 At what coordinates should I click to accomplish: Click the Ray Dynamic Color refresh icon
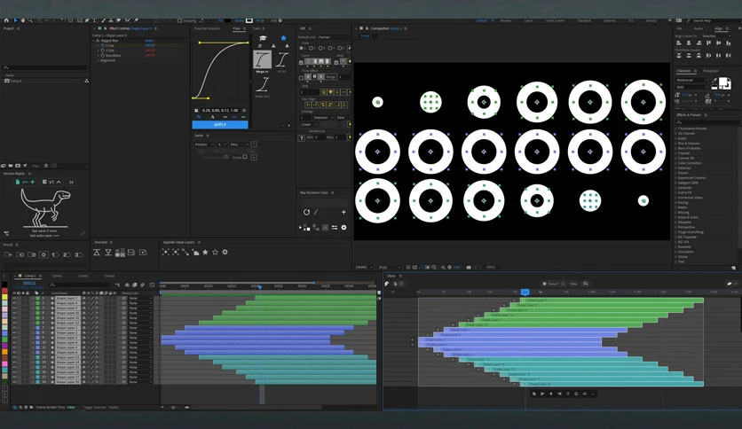click(x=306, y=212)
